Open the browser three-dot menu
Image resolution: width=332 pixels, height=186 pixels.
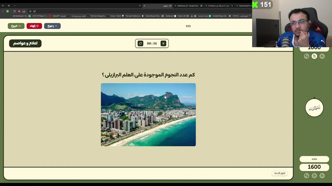click(x=2, y=11)
